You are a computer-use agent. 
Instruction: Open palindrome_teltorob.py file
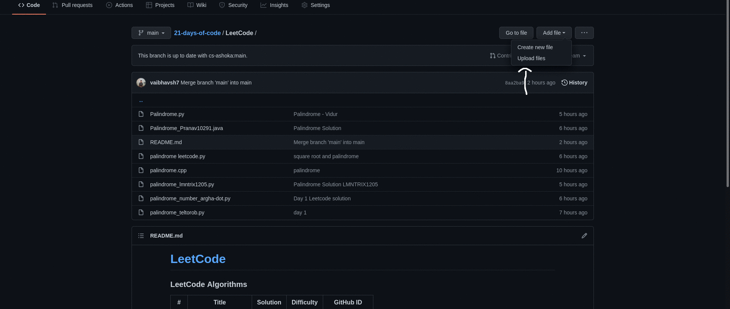click(x=177, y=213)
